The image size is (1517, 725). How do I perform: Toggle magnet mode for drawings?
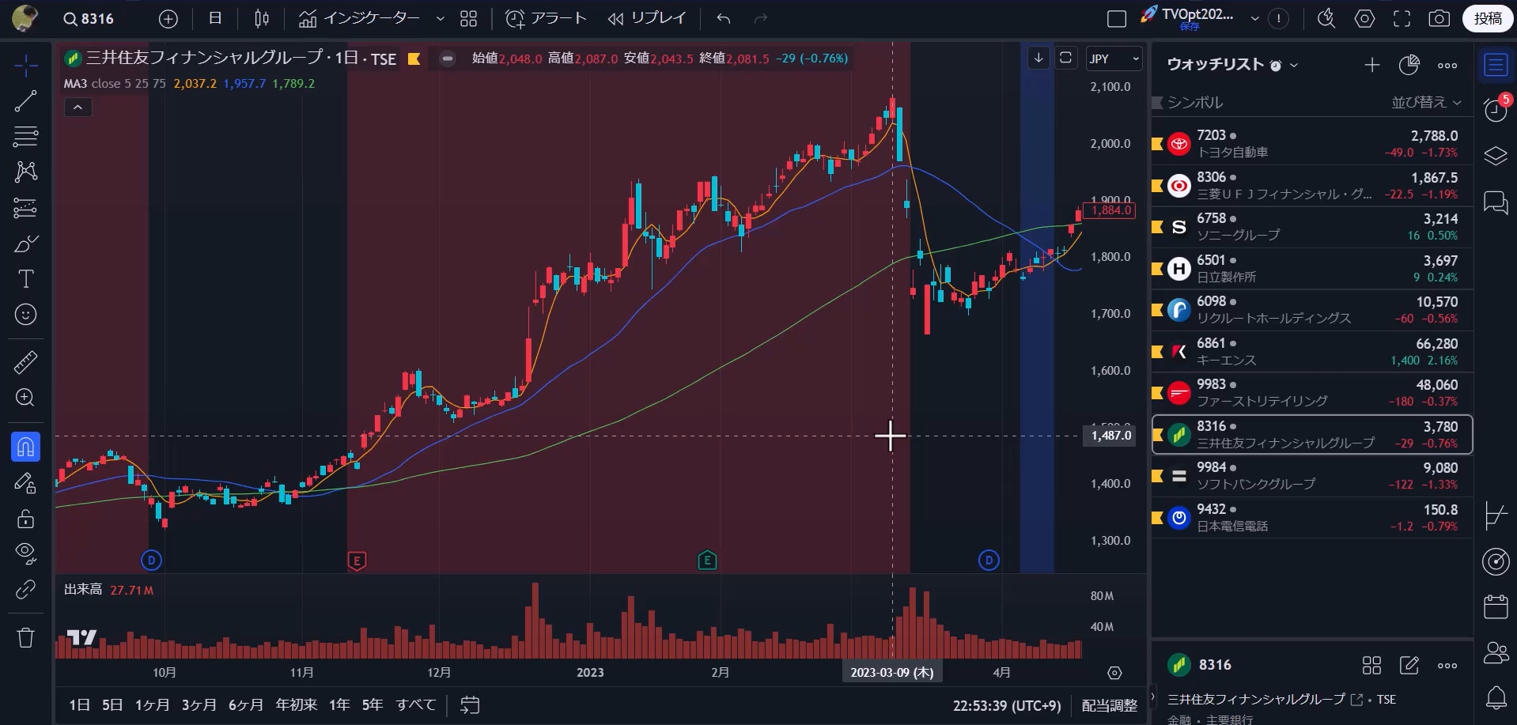25,447
